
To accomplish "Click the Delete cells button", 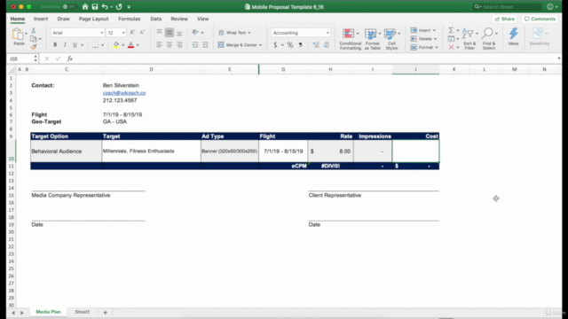I will (424, 39).
